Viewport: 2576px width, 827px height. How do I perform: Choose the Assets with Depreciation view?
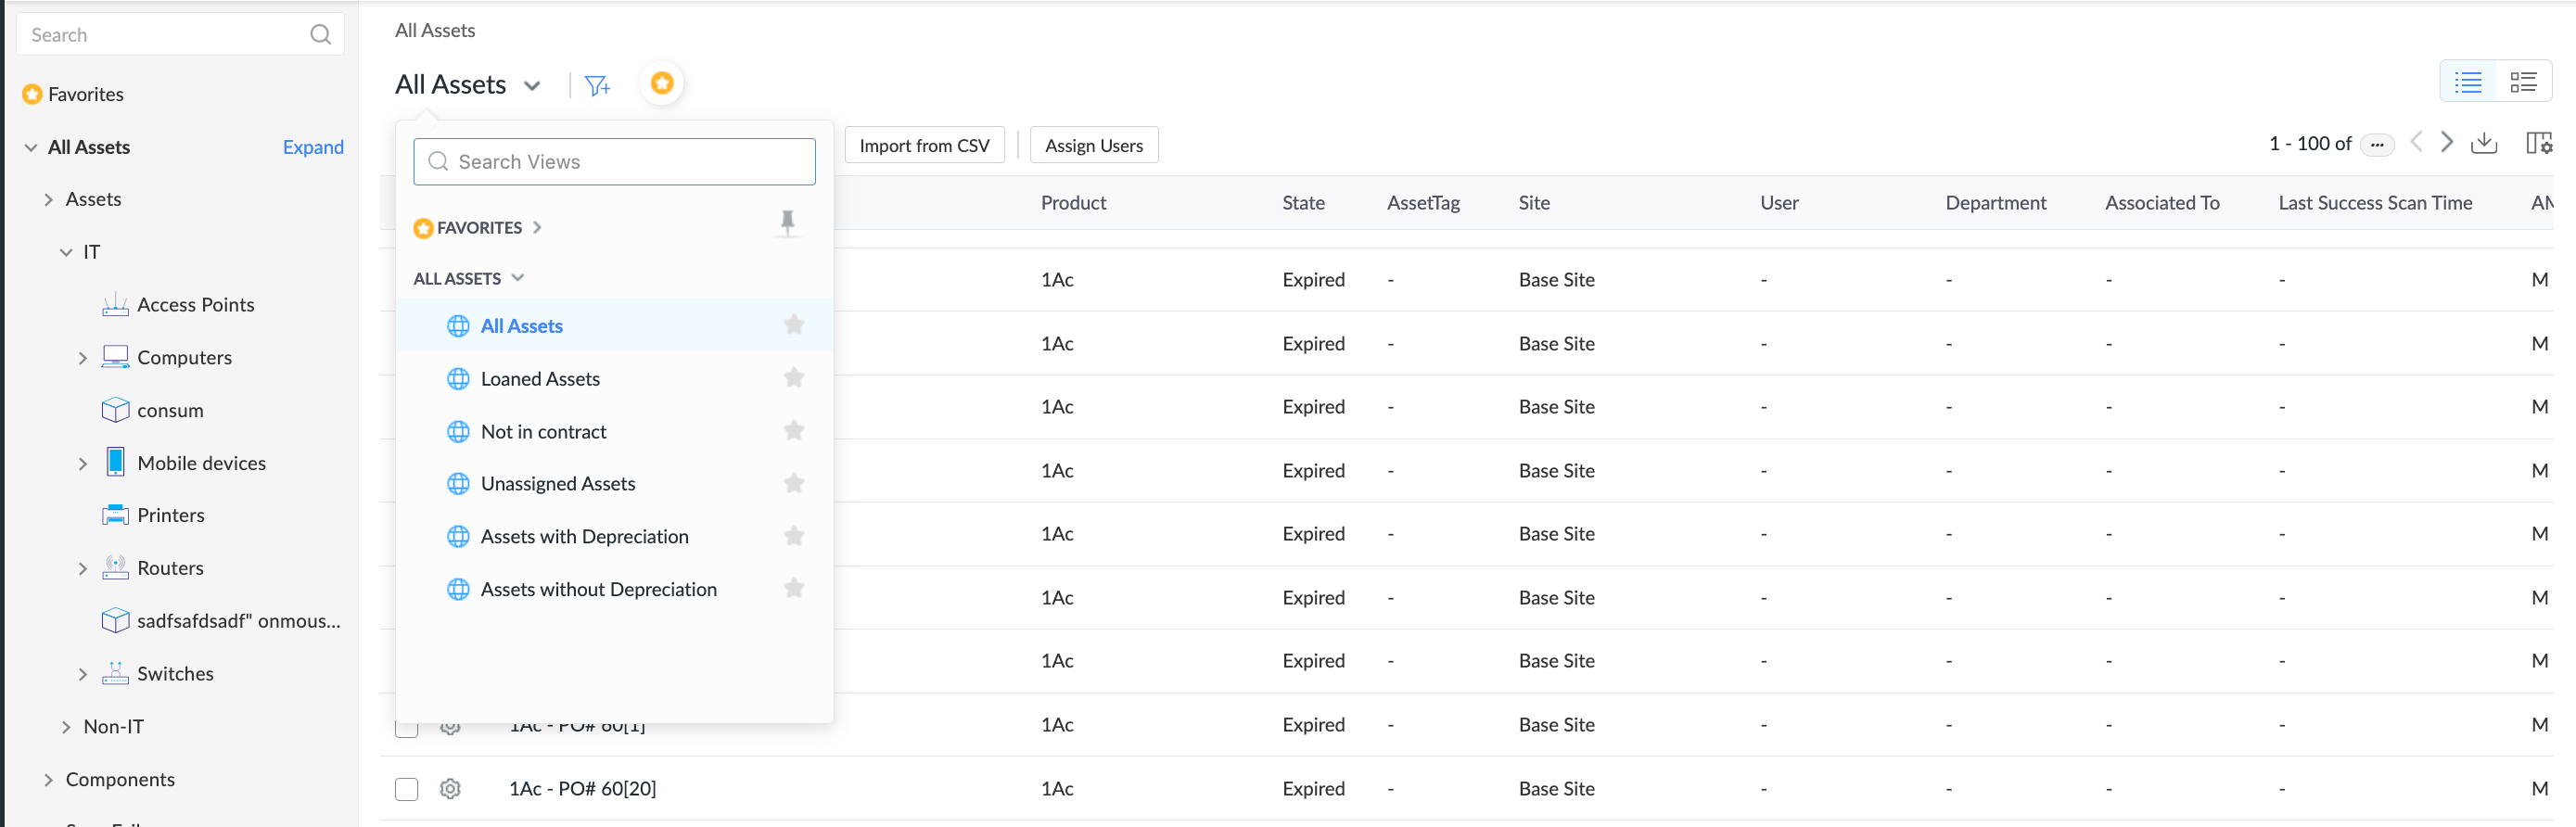[584, 537]
